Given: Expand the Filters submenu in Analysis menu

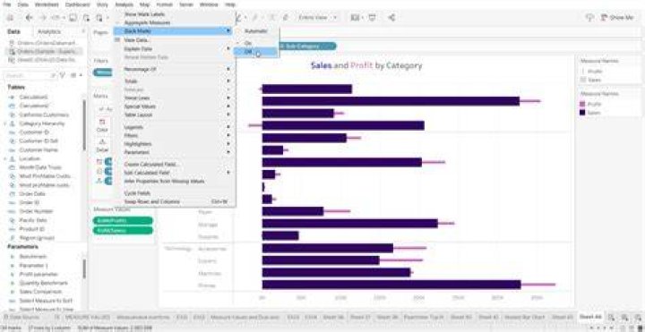Looking at the screenshot, I should click(174, 135).
